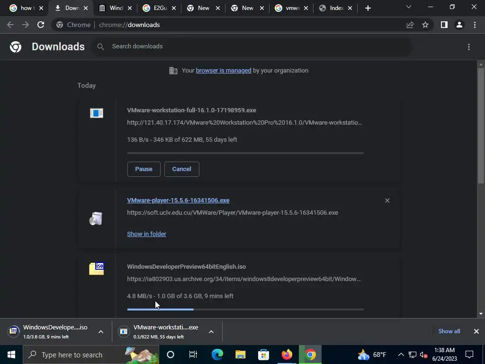Image resolution: width=485 pixels, height=364 pixels.
Task: Click the soft.uclv.edu.cu source URL
Action: tap(233, 213)
